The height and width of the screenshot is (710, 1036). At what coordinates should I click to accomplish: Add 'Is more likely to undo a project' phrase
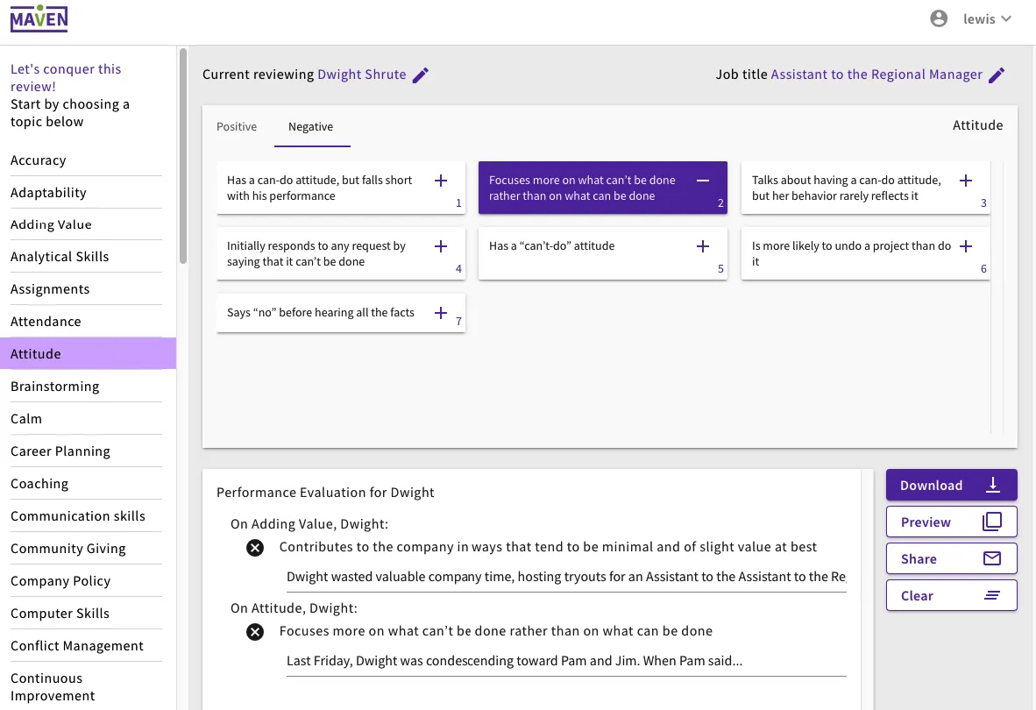965,245
